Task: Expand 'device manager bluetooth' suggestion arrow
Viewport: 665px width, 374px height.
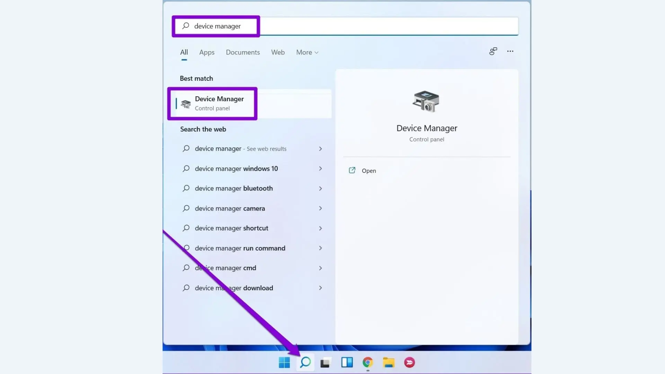Action: (320, 188)
